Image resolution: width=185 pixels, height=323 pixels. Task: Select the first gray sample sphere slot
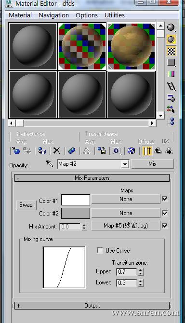(x=33, y=46)
